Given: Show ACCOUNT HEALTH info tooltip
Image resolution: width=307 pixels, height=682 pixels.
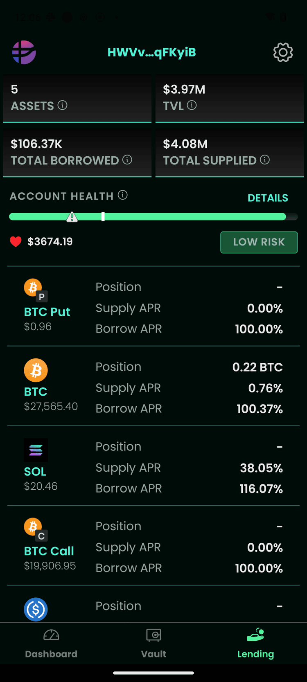Looking at the screenshot, I should (123, 195).
